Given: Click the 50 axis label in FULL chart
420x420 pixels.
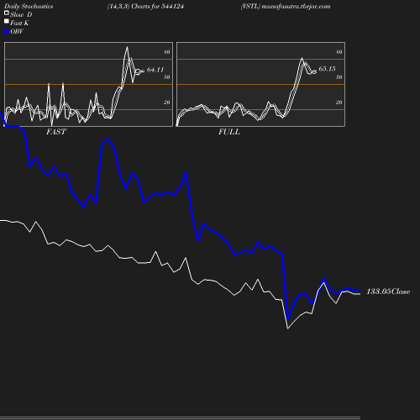Looking at the screenshot, I should [339, 77].
